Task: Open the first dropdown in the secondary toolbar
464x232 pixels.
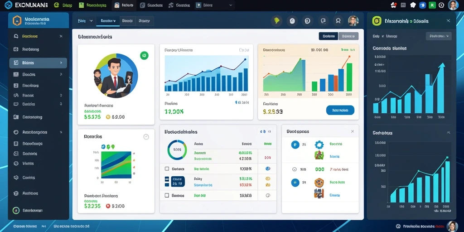Action: 85,21
